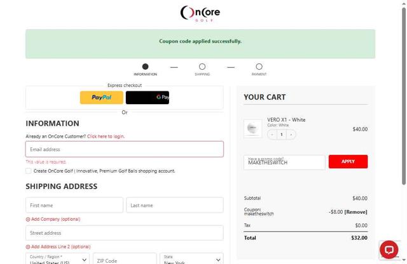Go to the Information step indicator

coord(146,69)
